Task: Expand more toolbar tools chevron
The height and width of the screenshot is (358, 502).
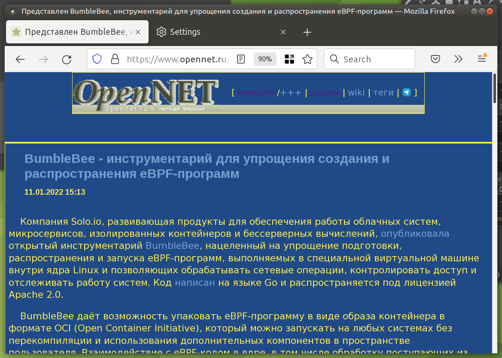Action: pyautogui.click(x=459, y=59)
